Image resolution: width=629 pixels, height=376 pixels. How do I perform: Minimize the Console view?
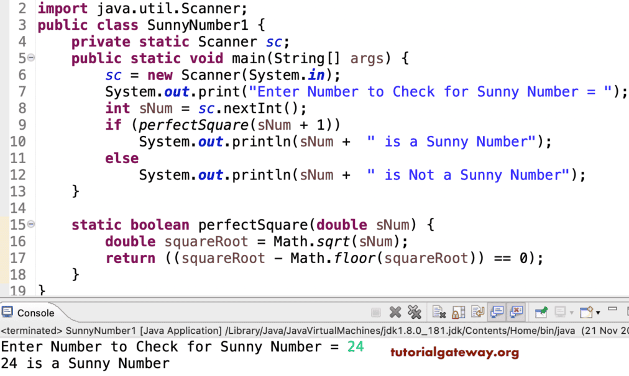point(612,309)
